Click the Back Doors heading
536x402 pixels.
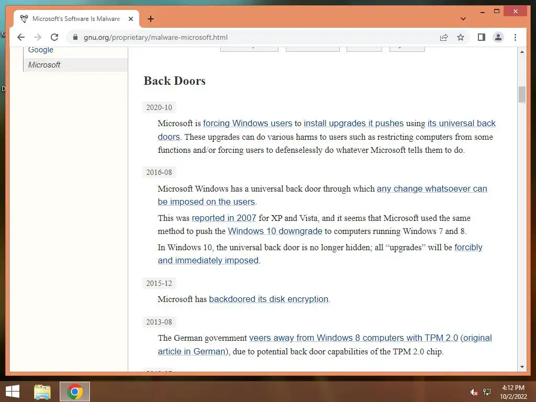tap(174, 81)
